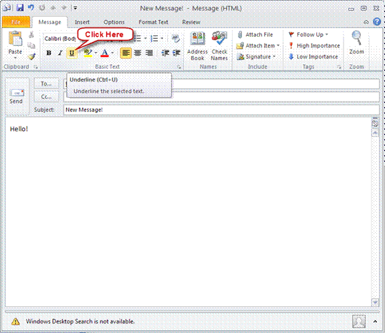This screenshot has width=385, height=333.
Task: Open the font color dropdown arrow
Action: (112, 53)
